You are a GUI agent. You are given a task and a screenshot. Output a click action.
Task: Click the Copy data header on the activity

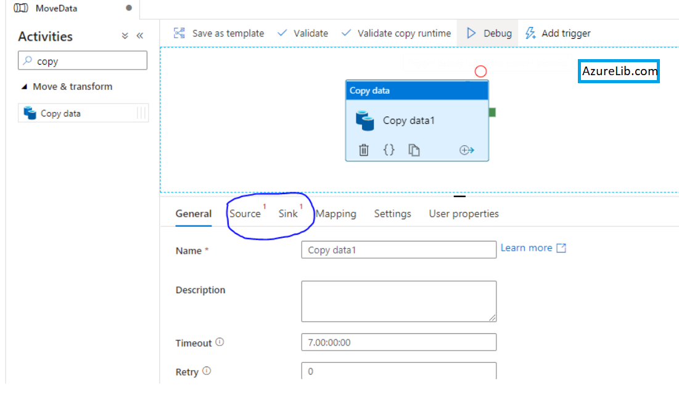(x=417, y=91)
